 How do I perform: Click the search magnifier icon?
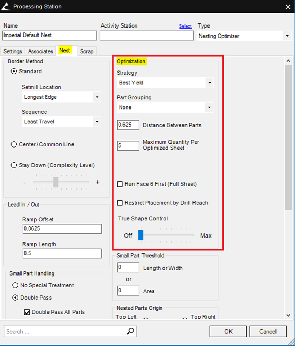[130, 331]
